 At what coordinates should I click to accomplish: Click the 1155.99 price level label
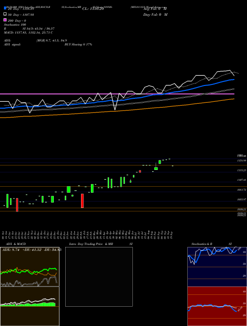click(x=242, y=161)
